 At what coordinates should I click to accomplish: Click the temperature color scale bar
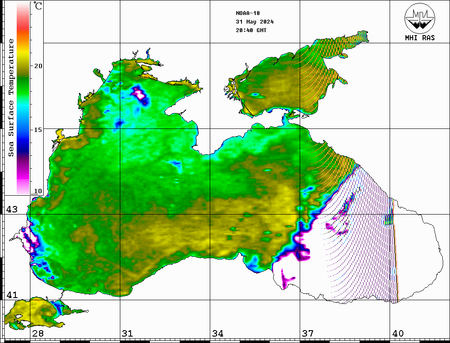click(x=23, y=98)
